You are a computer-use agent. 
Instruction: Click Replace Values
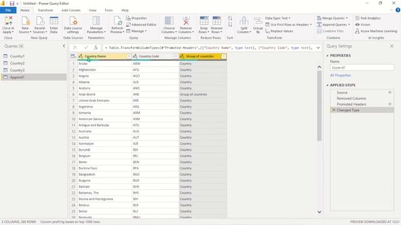(x=279, y=31)
